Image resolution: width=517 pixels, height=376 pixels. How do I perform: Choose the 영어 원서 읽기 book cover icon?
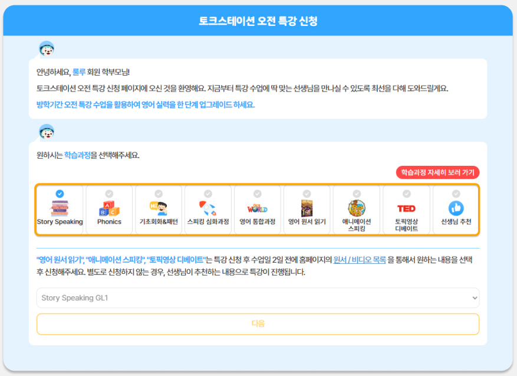pos(307,208)
